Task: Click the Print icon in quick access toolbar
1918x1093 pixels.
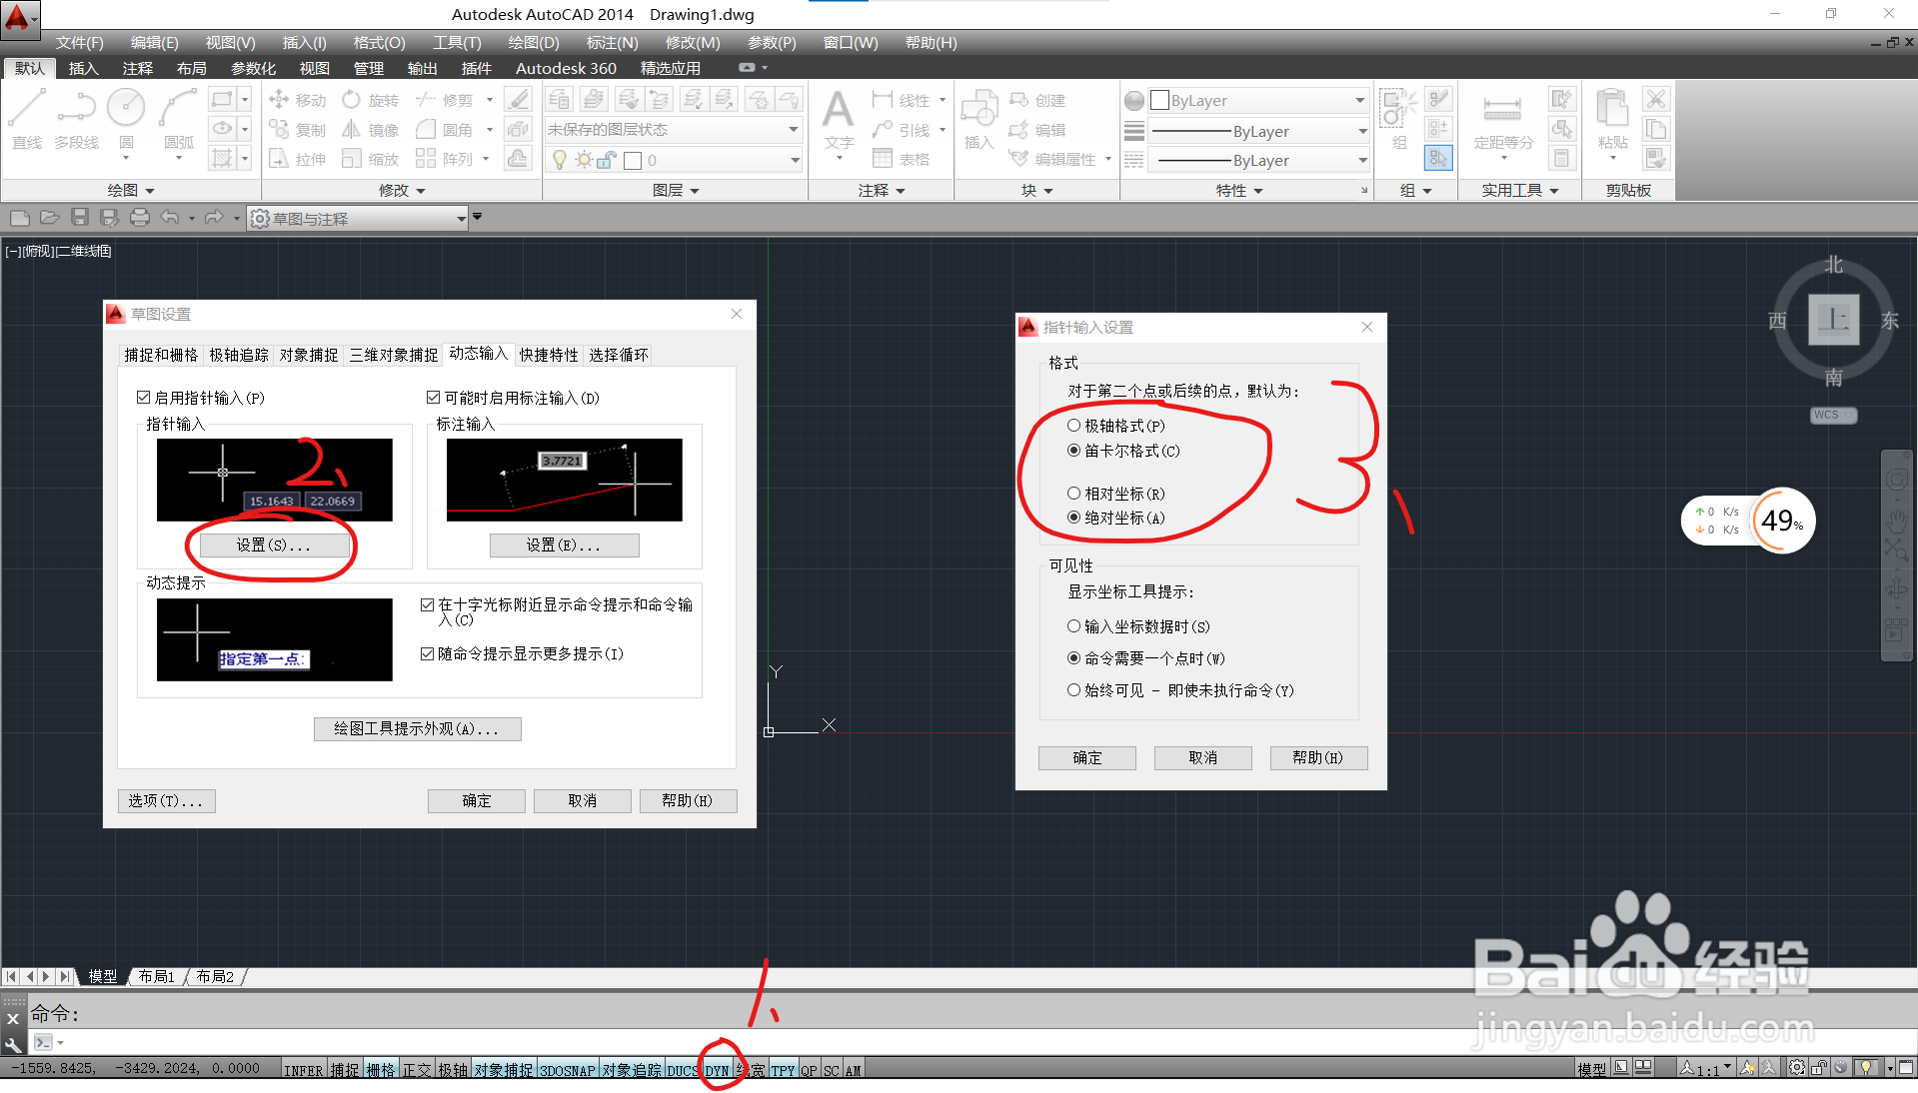Action: [140, 217]
